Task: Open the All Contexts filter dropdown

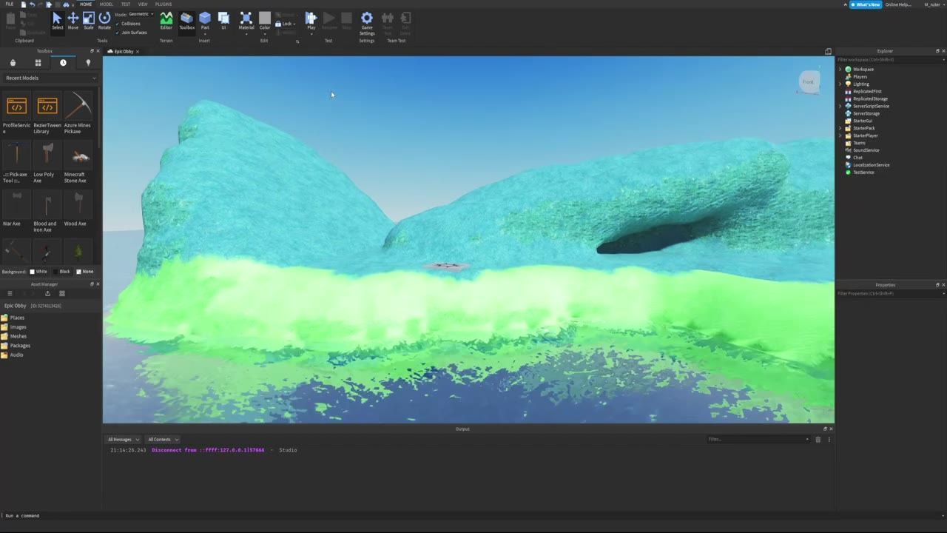Action: [x=163, y=439]
